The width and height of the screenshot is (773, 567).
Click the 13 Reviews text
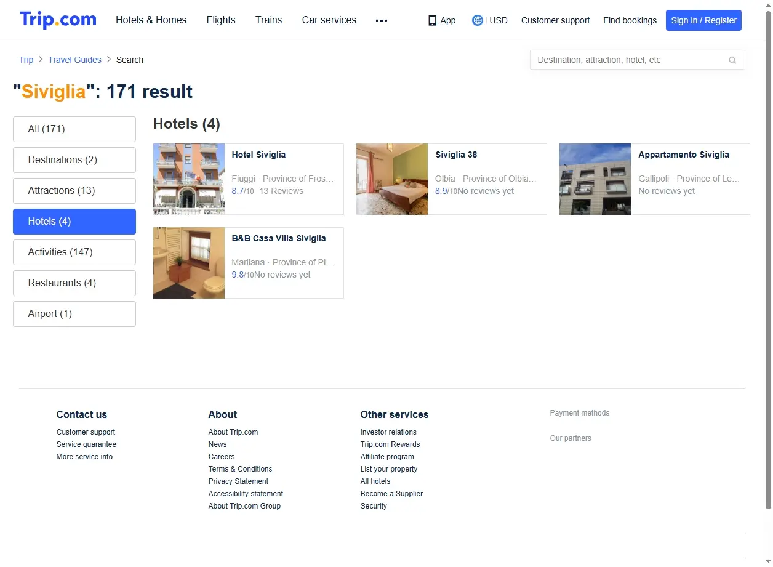point(281,191)
